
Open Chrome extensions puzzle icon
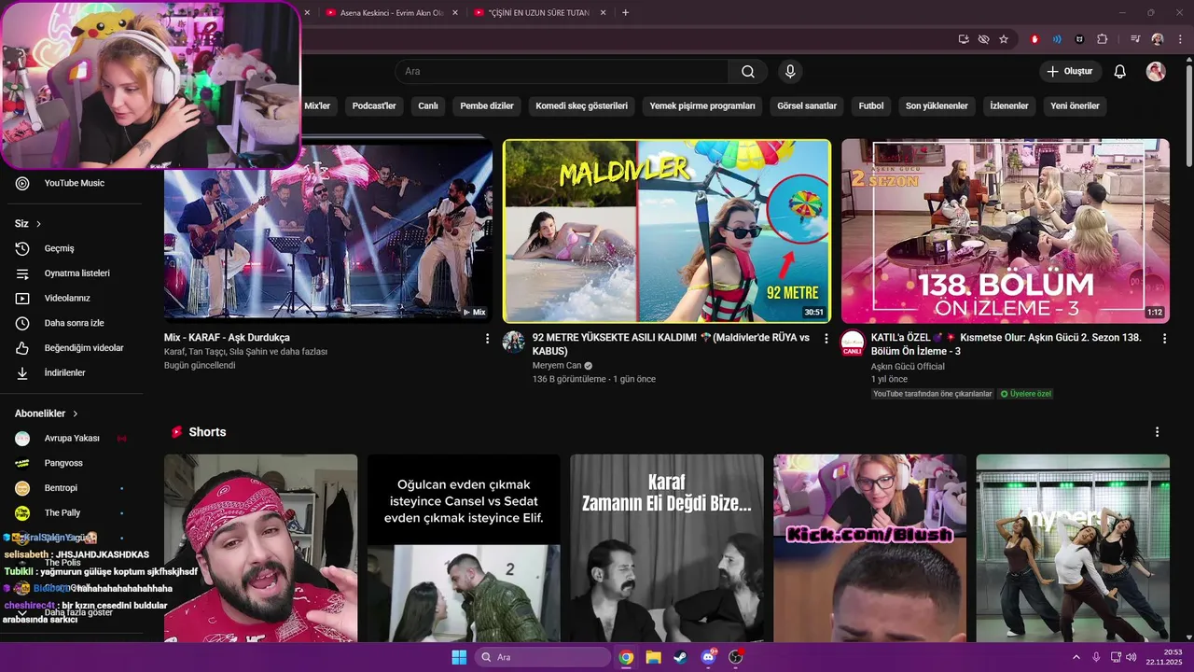1103,39
